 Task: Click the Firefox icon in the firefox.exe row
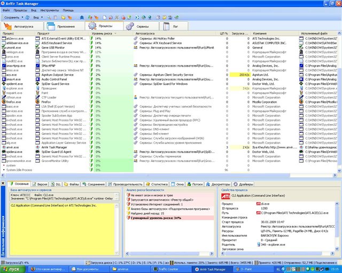[x=4, y=102]
